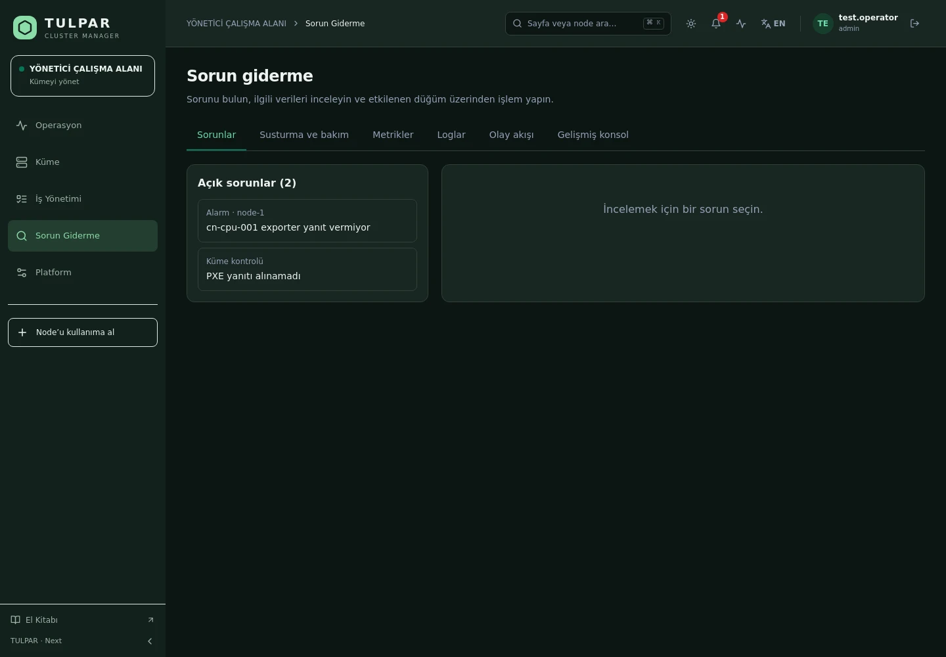Viewport: 946px width, 657px height.
Task: Click the book icon beside El Kitabı
Action: pyautogui.click(x=16, y=620)
